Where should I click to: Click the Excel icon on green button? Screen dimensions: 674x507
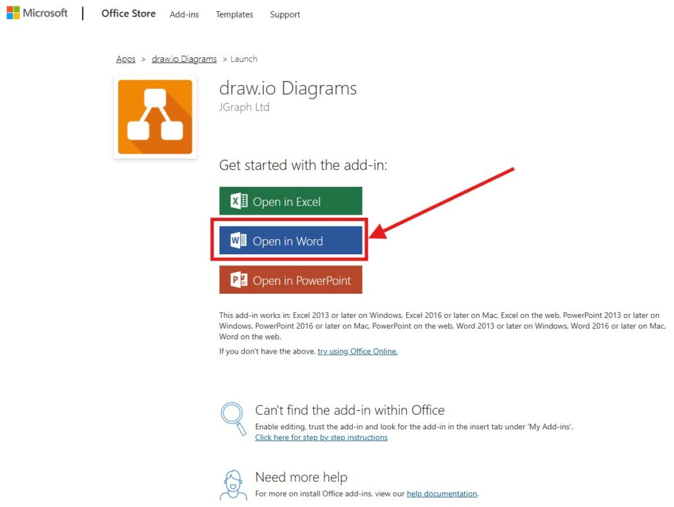click(x=238, y=201)
